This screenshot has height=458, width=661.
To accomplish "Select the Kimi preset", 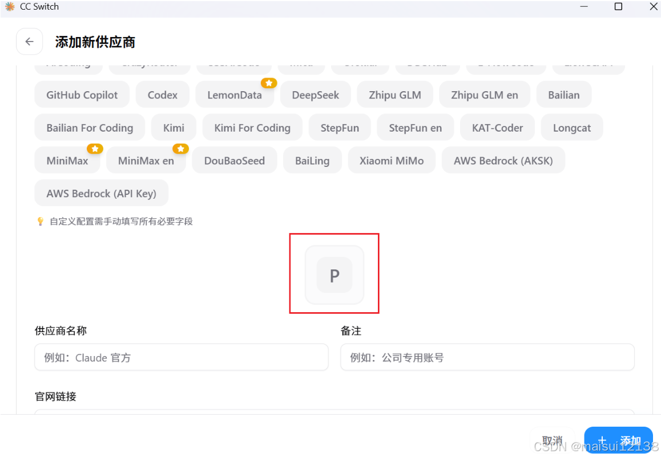I will [174, 128].
